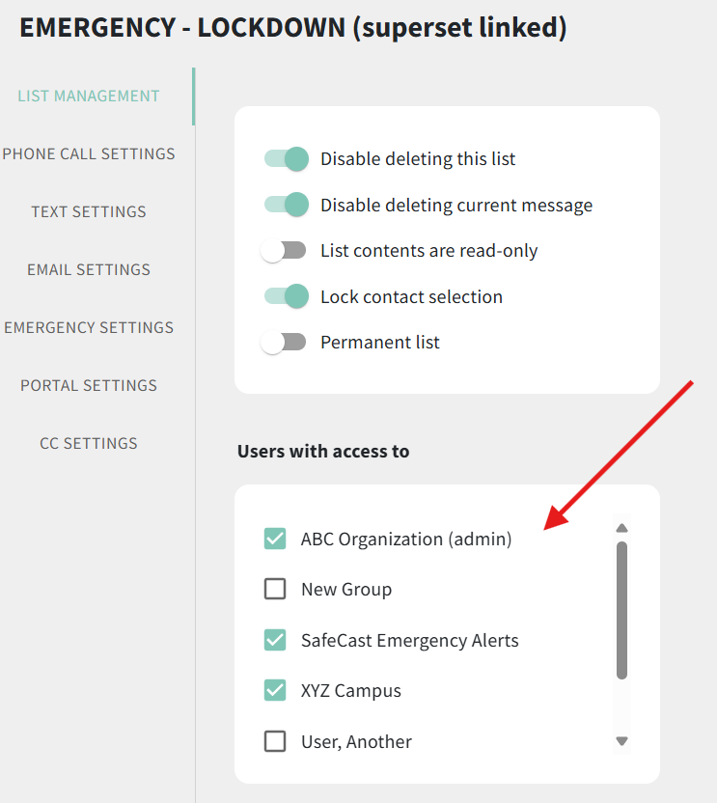Switch to Text Settings tab
The width and height of the screenshot is (717, 803).
(89, 211)
